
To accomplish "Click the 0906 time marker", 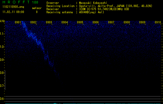I will coord(96,22).
